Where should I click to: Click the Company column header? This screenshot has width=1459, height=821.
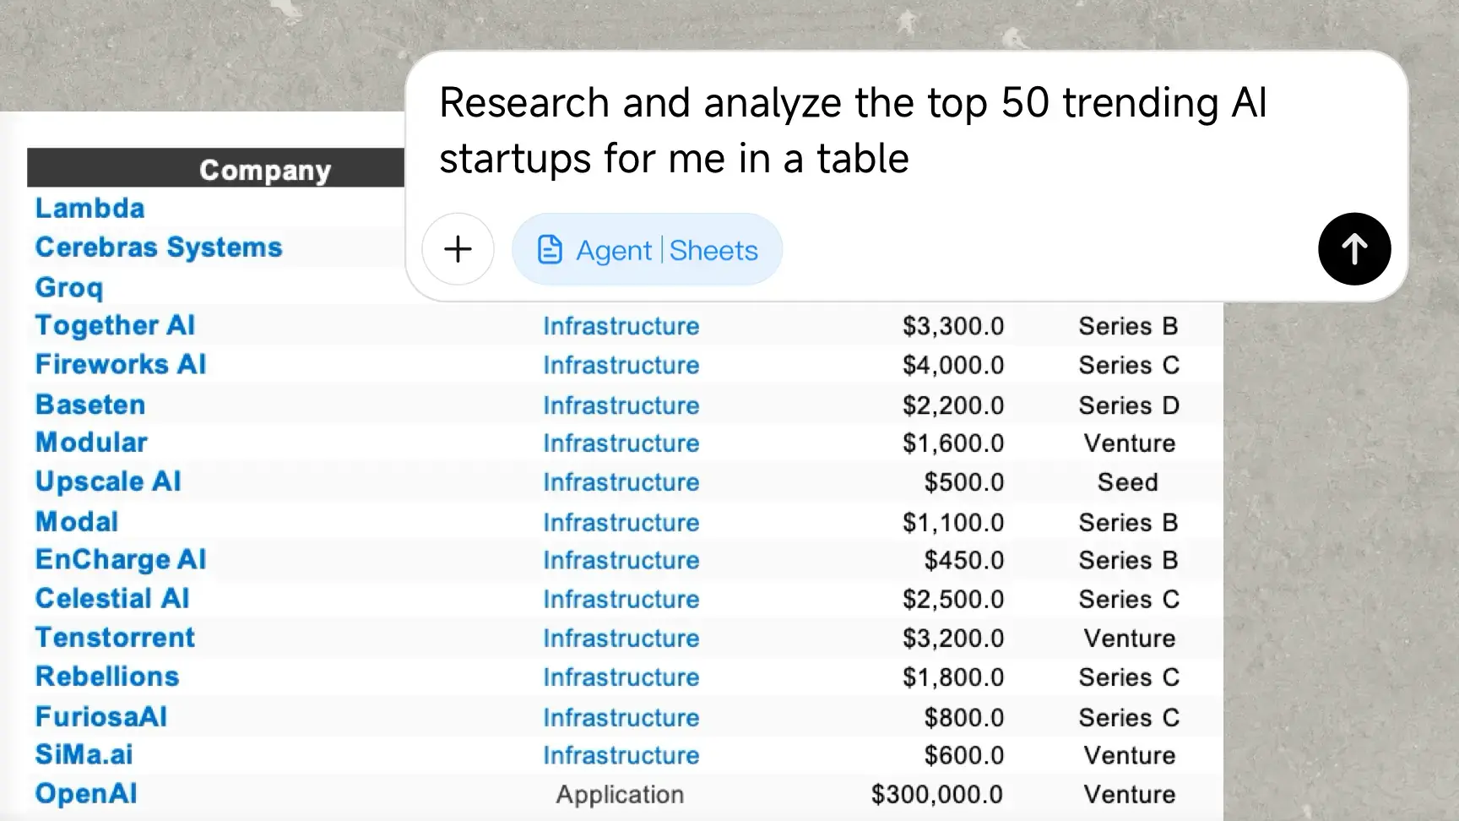point(265,169)
